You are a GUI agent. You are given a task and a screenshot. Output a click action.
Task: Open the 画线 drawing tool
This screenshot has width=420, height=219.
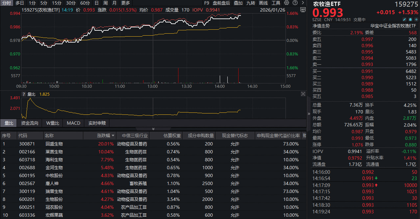(x=263, y=3)
